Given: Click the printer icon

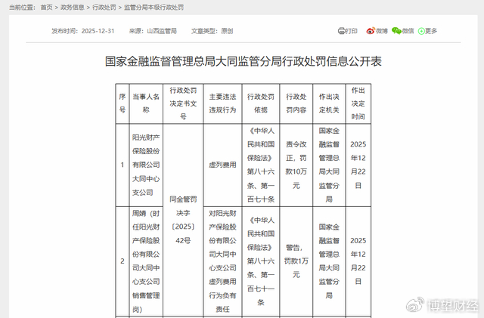Looking at the screenshot, I should [x=341, y=31].
